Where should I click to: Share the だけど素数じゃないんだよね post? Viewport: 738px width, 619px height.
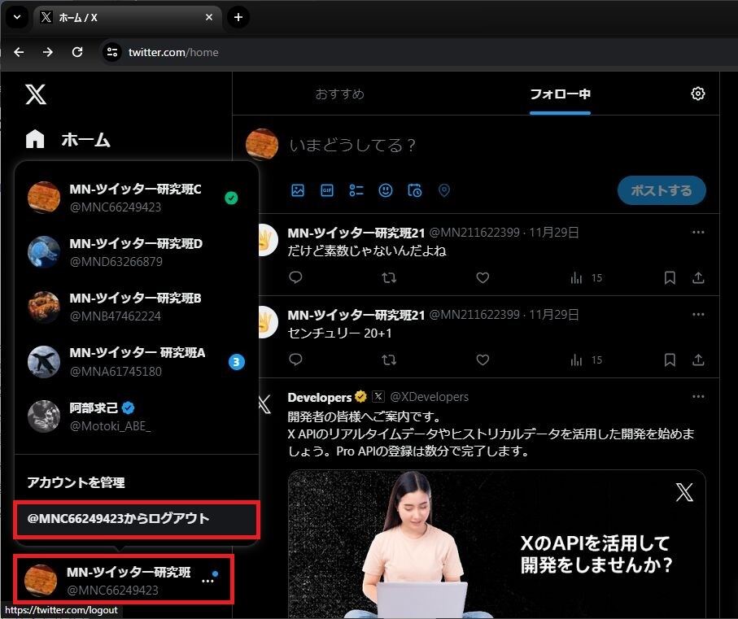point(698,278)
